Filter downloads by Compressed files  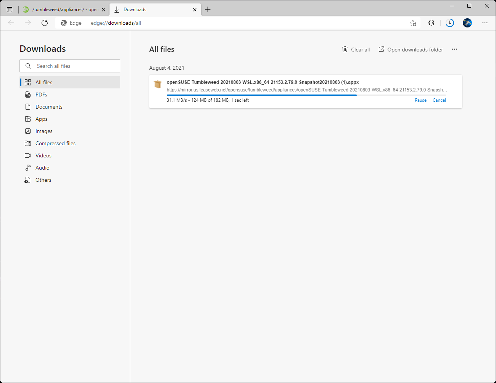[x=70, y=143]
